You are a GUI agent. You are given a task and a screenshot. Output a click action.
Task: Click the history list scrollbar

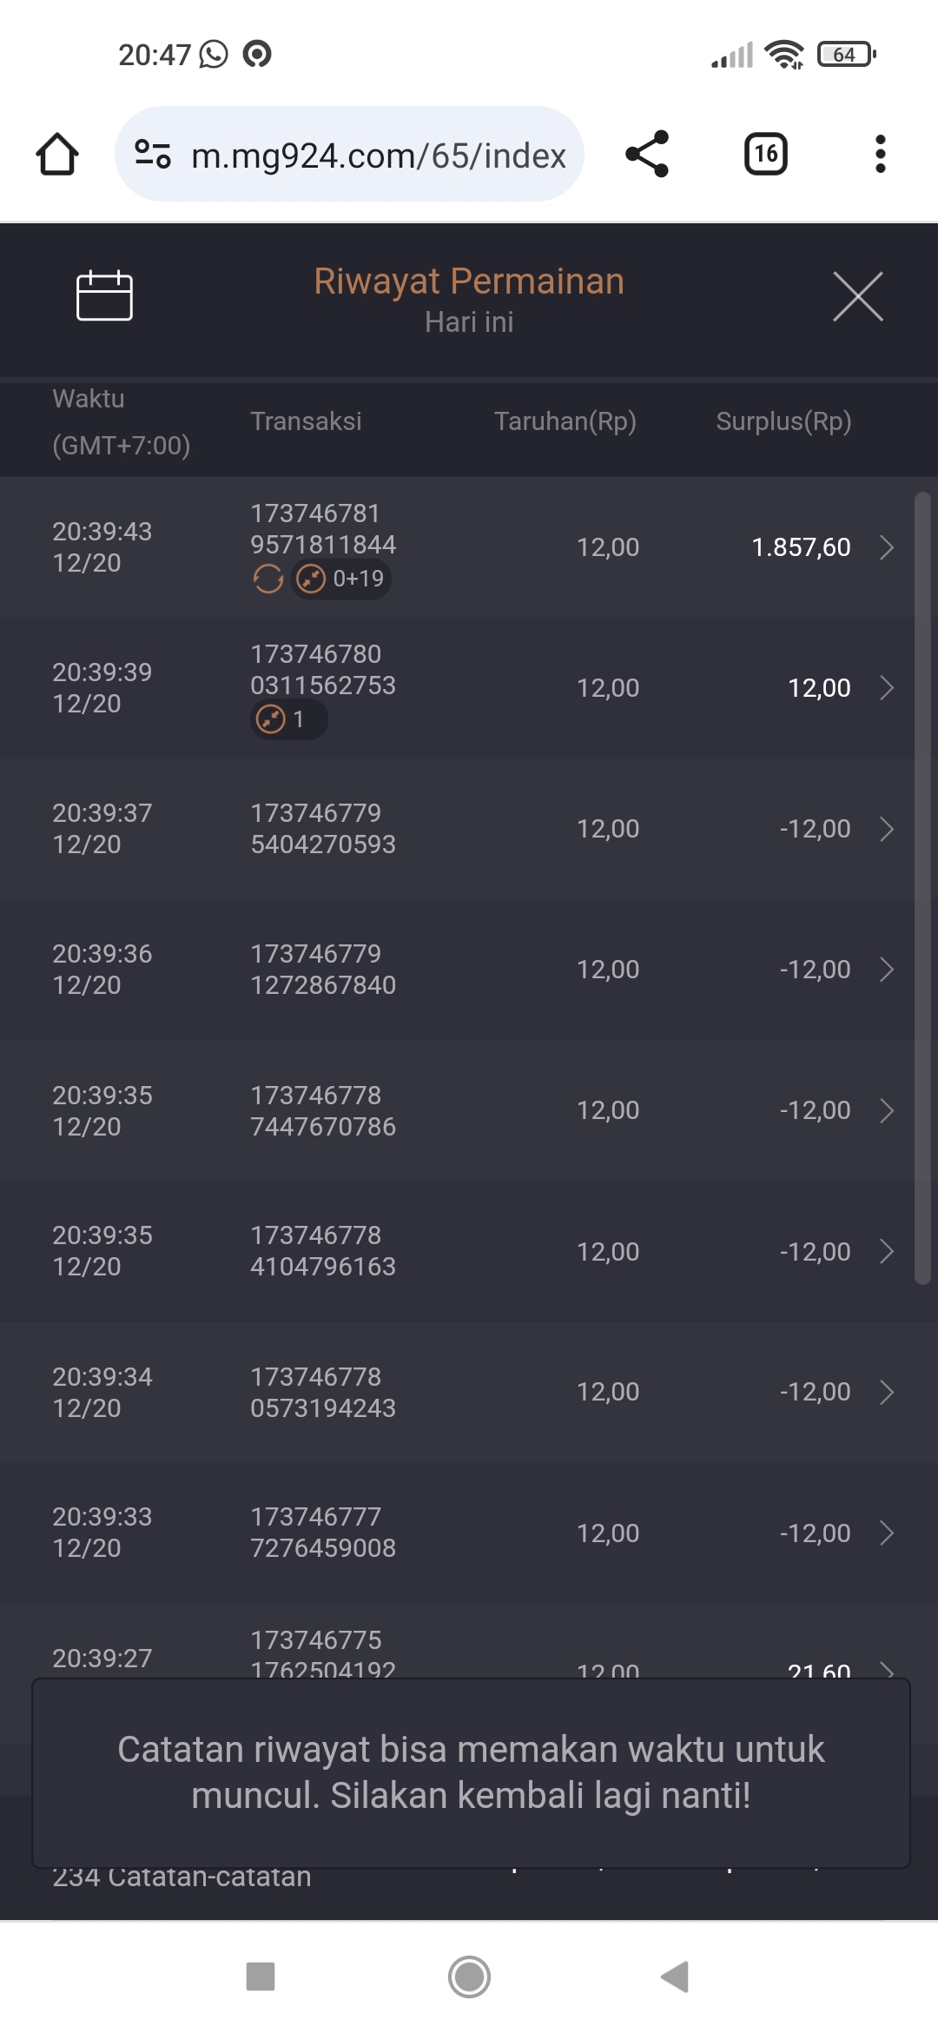pos(922,886)
